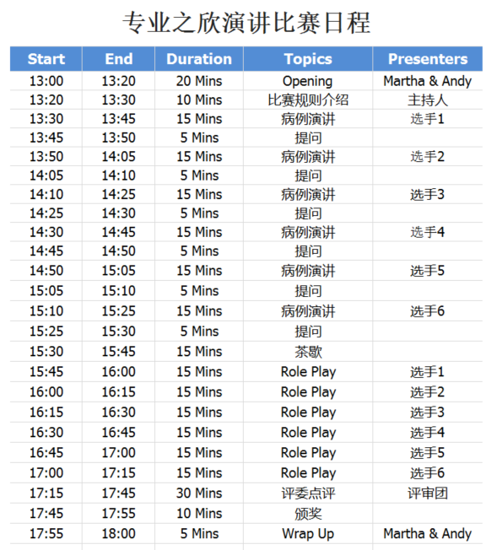The image size is (486, 550).
Task: Click the 13:00 start time cell
Action: [46, 81]
